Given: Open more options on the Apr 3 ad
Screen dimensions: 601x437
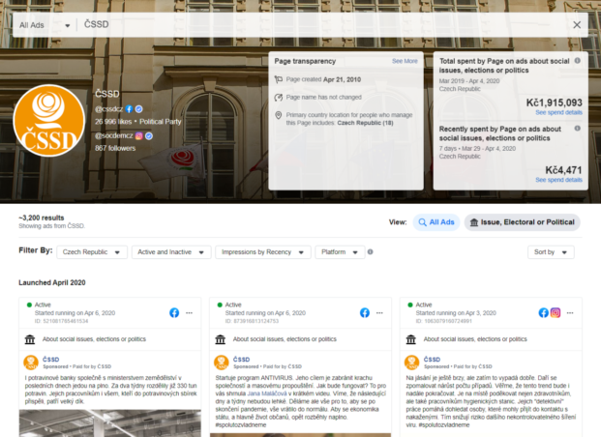Looking at the screenshot, I should click(570, 313).
